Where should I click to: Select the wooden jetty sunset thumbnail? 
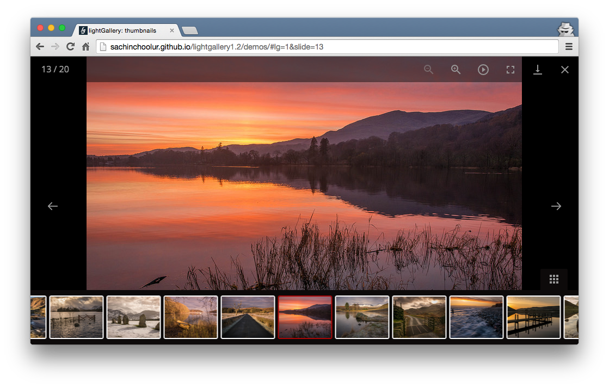[533, 317]
